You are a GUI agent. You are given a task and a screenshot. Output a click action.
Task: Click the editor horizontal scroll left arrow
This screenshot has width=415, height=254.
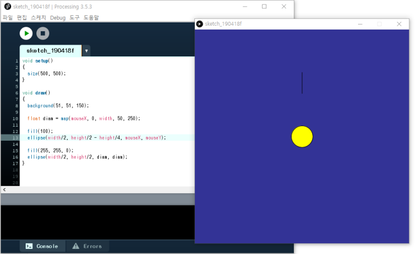click(4, 190)
